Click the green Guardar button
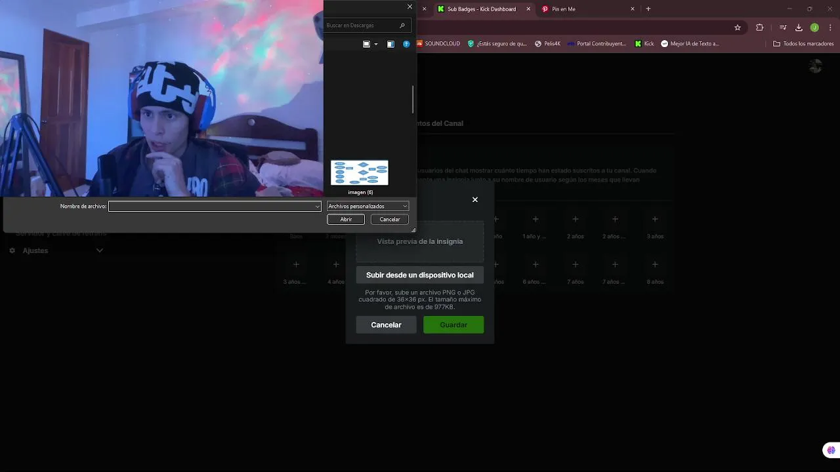 453,324
